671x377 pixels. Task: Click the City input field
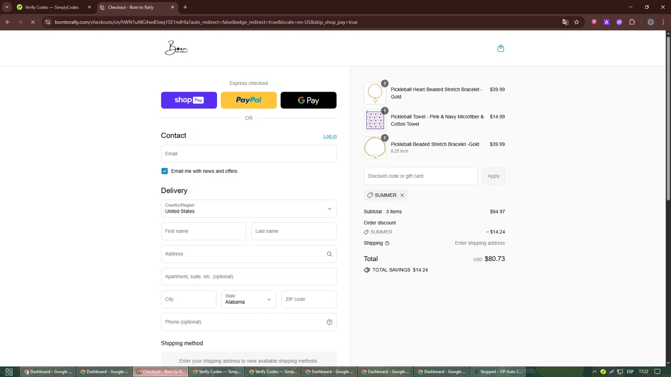[188, 299]
